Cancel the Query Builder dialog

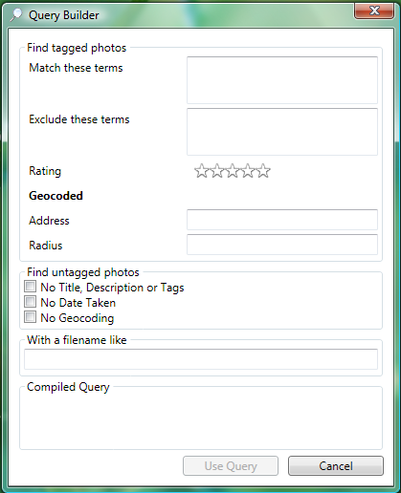pyautogui.click(x=336, y=466)
